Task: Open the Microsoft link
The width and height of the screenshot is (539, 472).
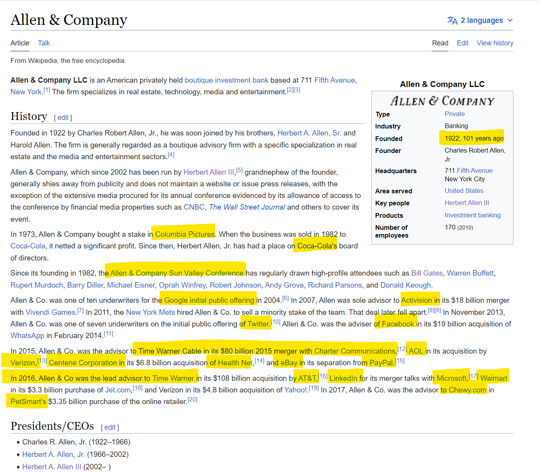Action: pos(452,378)
